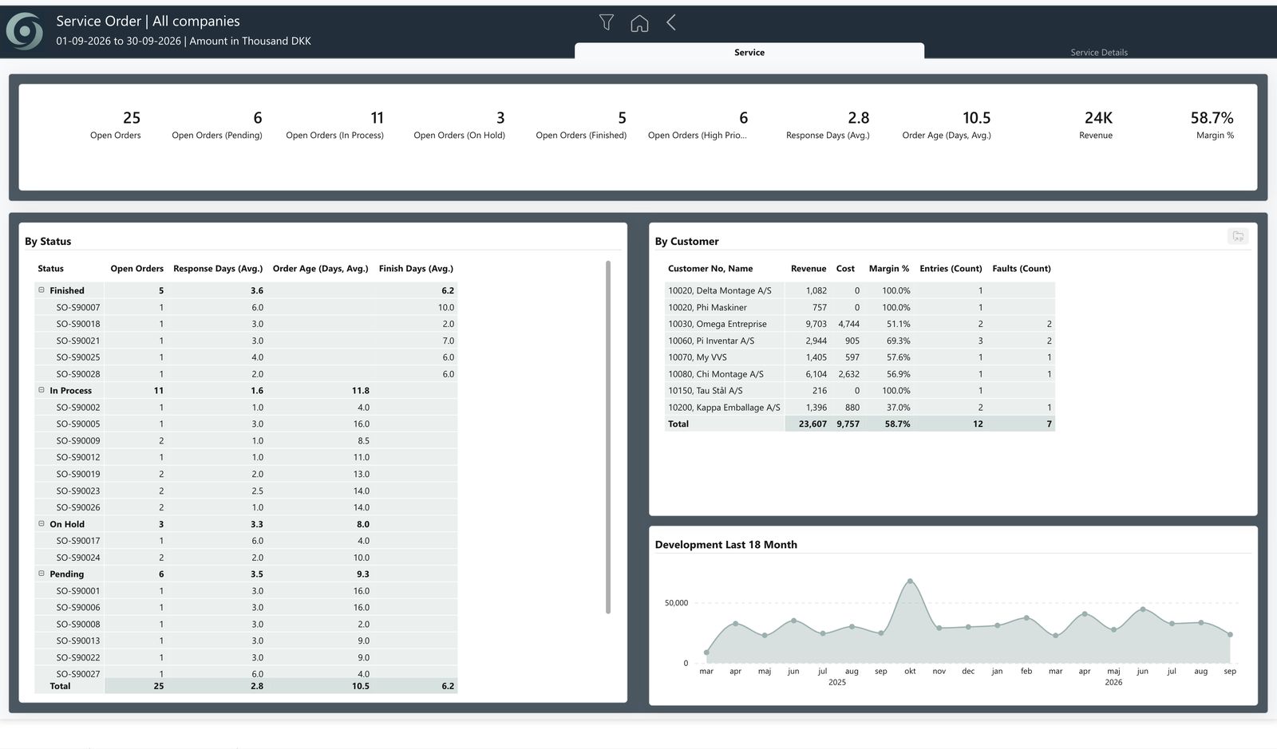Collapse the Pending status group
Viewport: 1277px width, 749px height.
42,574
